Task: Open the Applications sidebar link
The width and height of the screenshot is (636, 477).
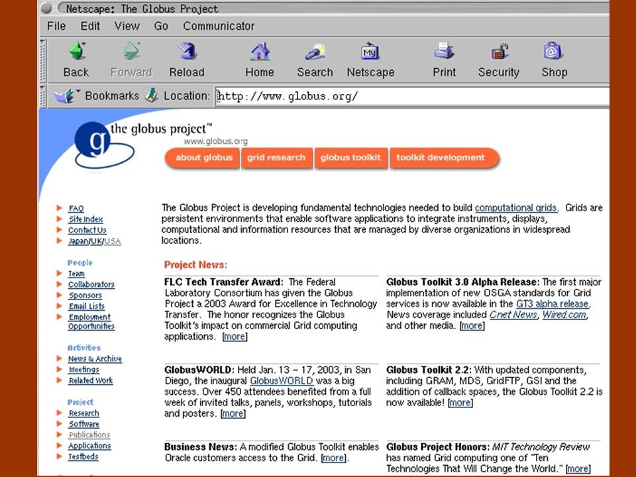Action: click(89, 446)
